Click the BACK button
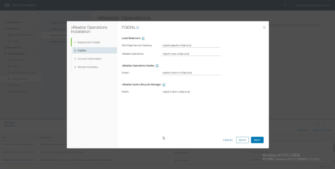The image size is (335, 169). point(243,140)
